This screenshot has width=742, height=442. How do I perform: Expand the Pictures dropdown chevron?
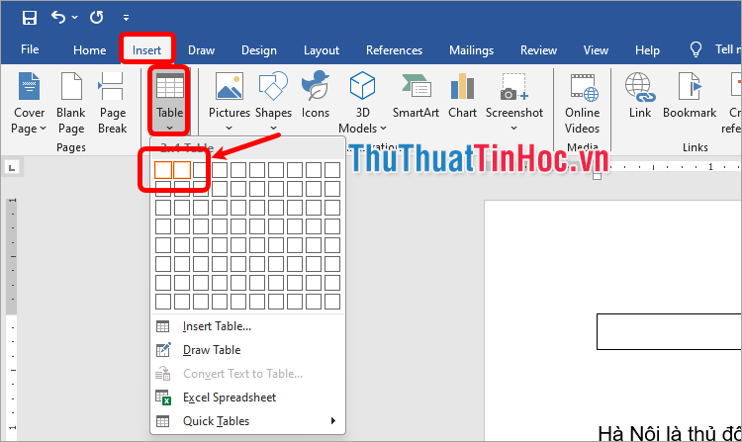[x=230, y=129]
